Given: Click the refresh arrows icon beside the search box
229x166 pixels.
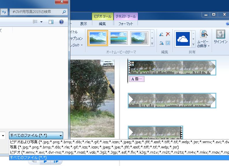Looking at the screenshot, I should tap(4, 12).
